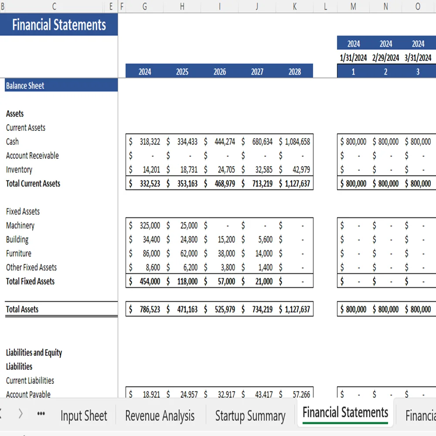This screenshot has height=436, width=436.
Task: Select column G header
Action: pyautogui.click(x=145, y=7)
